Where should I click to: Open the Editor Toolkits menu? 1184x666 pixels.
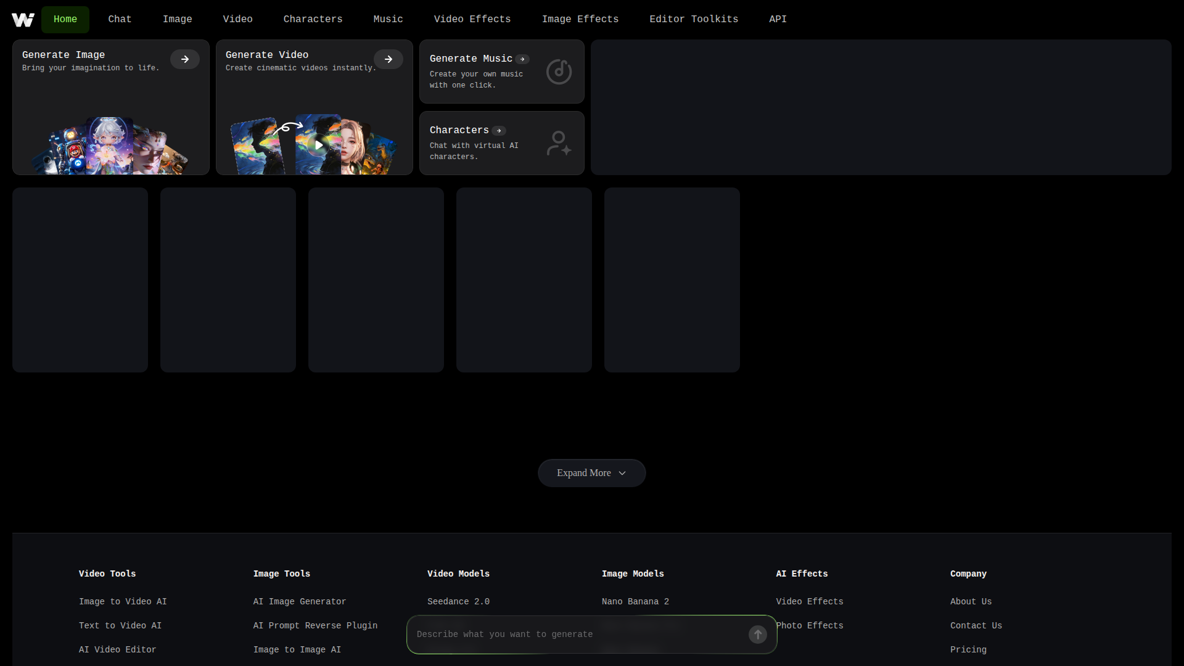click(x=694, y=19)
